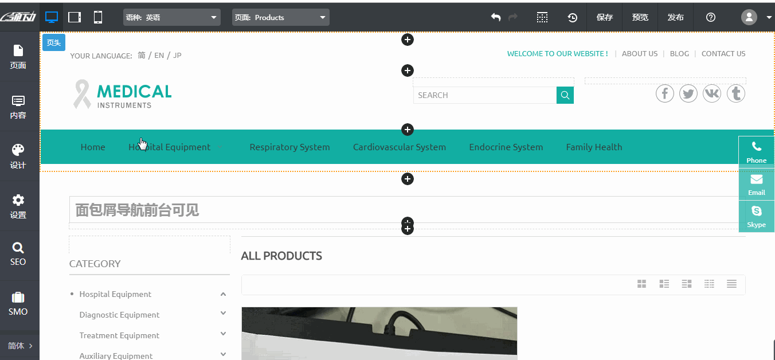Switch to tablet view icon

pyautogui.click(x=75, y=17)
